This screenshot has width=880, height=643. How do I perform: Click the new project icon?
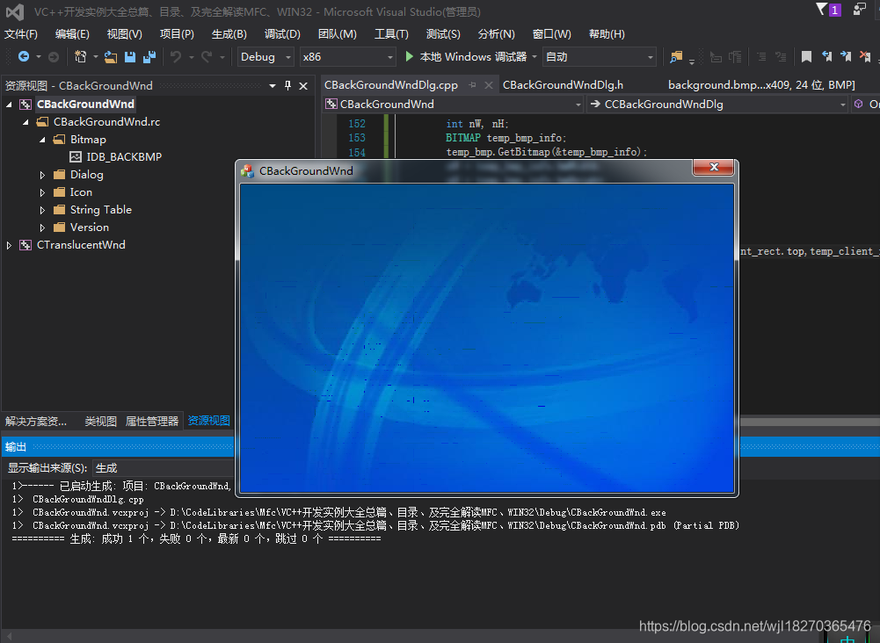tap(80, 56)
